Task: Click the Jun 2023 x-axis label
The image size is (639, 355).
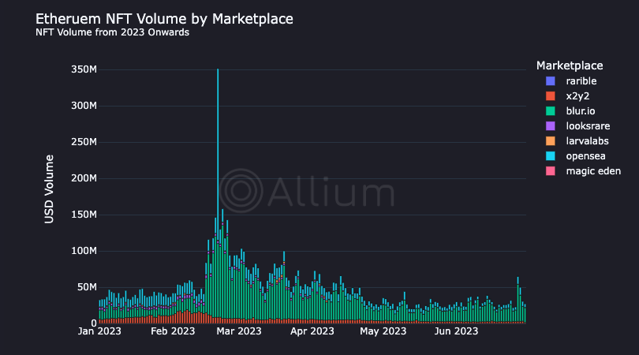Action: [x=457, y=331]
